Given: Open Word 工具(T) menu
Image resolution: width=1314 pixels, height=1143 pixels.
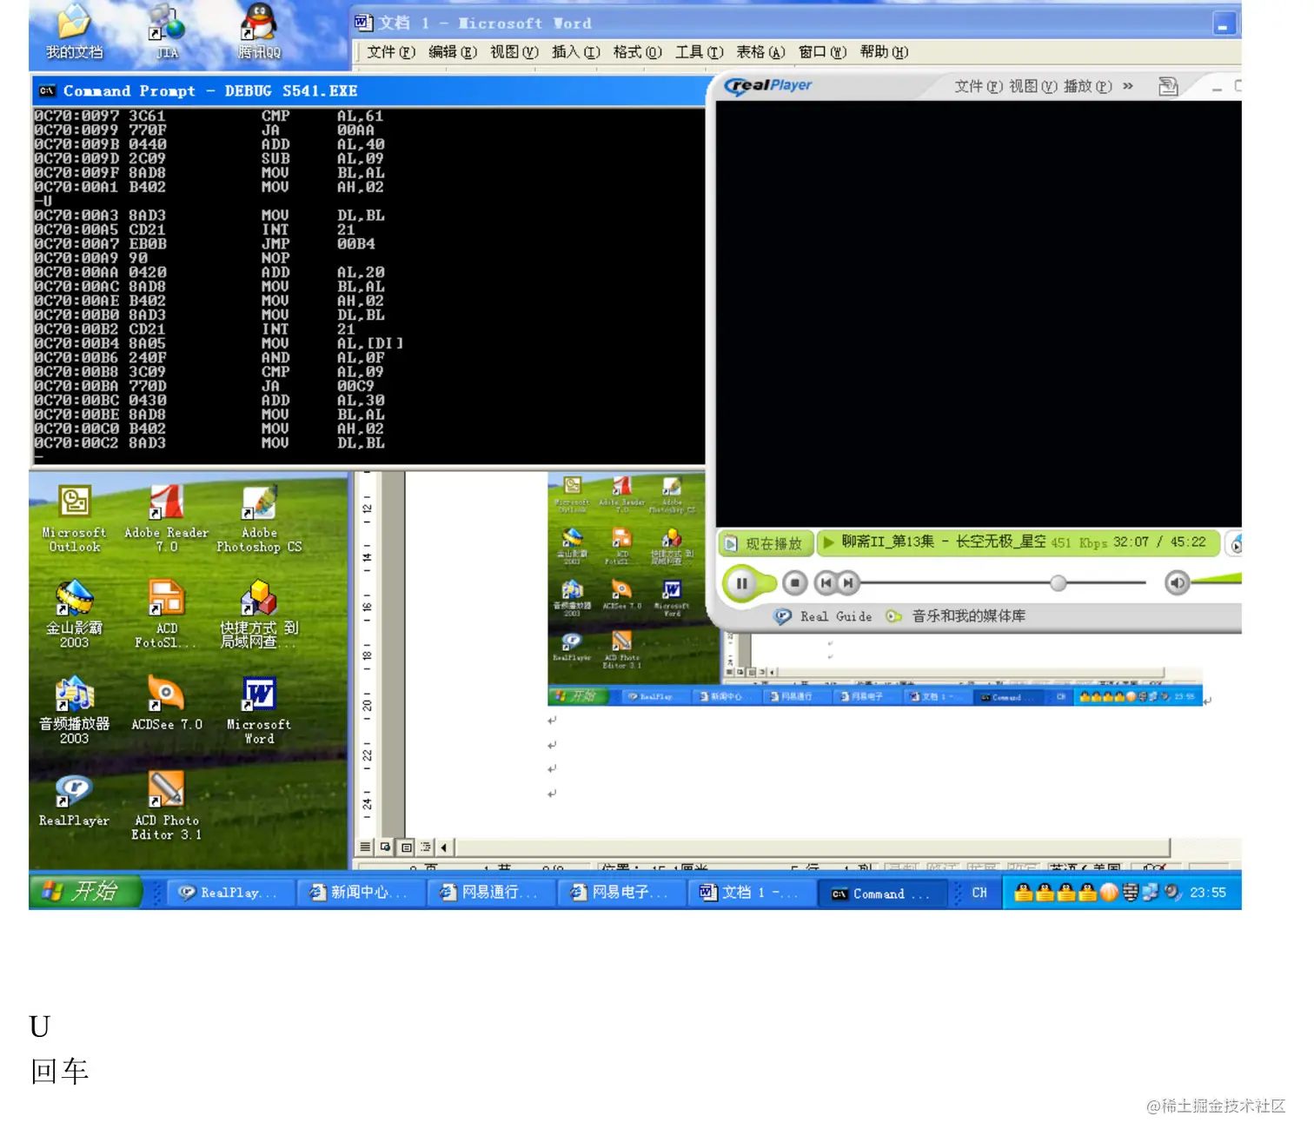Looking at the screenshot, I should [700, 52].
